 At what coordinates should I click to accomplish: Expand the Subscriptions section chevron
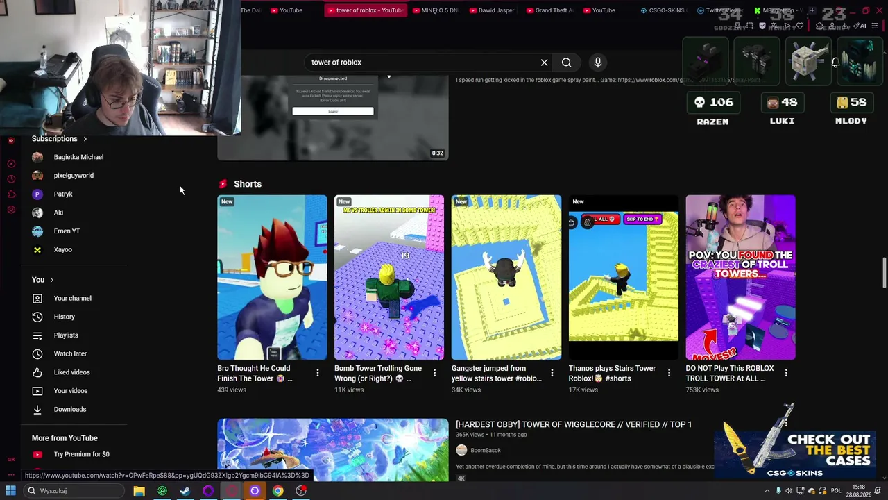coord(85,139)
